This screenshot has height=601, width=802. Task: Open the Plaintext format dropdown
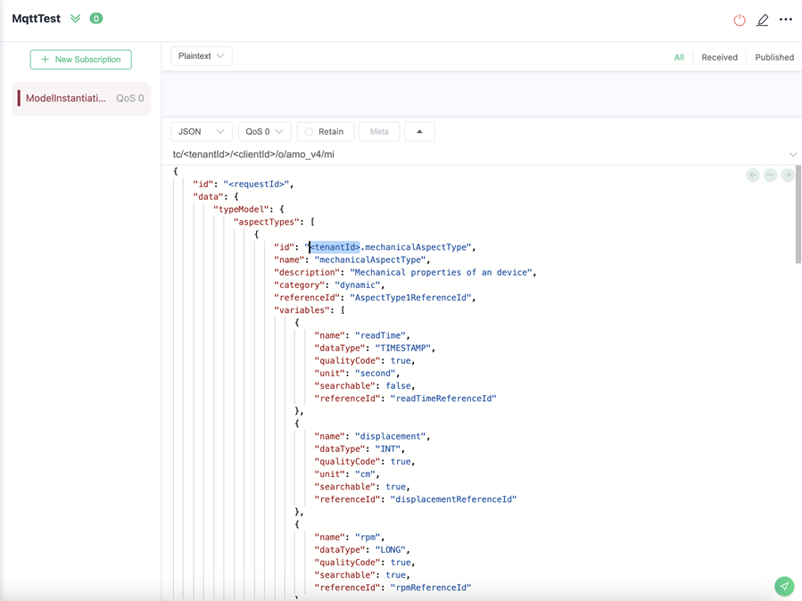(201, 56)
